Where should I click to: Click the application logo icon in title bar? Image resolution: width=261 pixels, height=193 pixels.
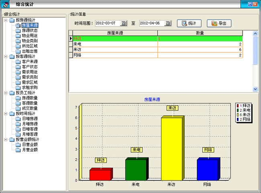(6, 4)
